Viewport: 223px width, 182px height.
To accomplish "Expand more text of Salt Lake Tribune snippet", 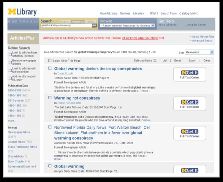I will [x=147, y=120].
